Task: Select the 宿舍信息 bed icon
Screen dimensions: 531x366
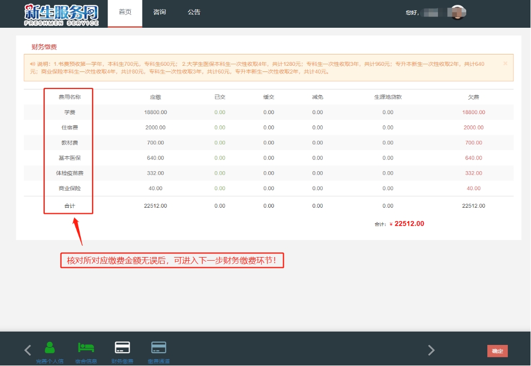Action: [86, 348]
